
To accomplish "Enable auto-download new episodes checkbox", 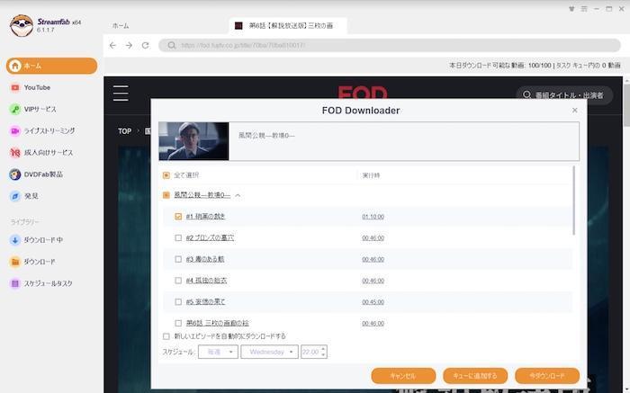I will click(166, 336).
